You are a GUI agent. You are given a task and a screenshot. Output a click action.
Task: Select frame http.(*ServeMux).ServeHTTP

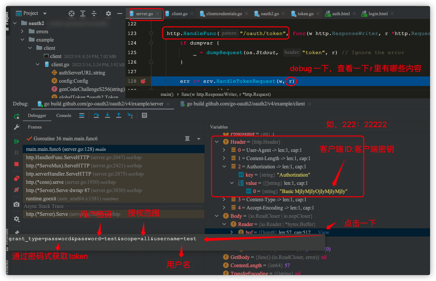click(114, 166)
